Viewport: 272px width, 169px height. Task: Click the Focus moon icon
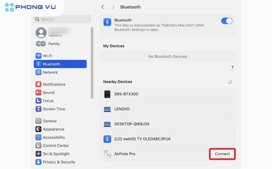pyautogui.click(x=39, y=100)
